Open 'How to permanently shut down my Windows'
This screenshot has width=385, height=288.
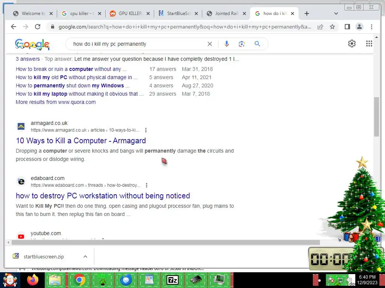[73, 85]
